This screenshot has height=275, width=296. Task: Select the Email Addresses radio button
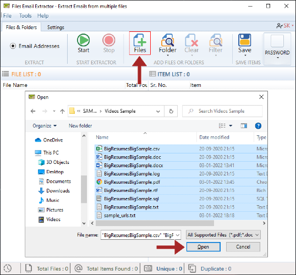click(x=13, y=46)
